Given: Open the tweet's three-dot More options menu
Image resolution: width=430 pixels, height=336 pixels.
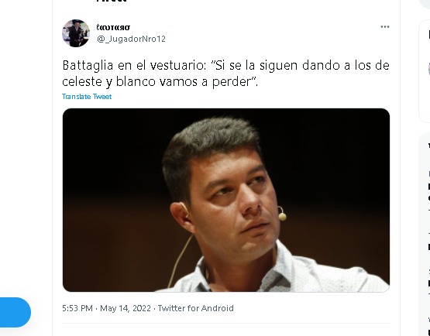Looking at the screenshot, I should click(x=385, y=27).
